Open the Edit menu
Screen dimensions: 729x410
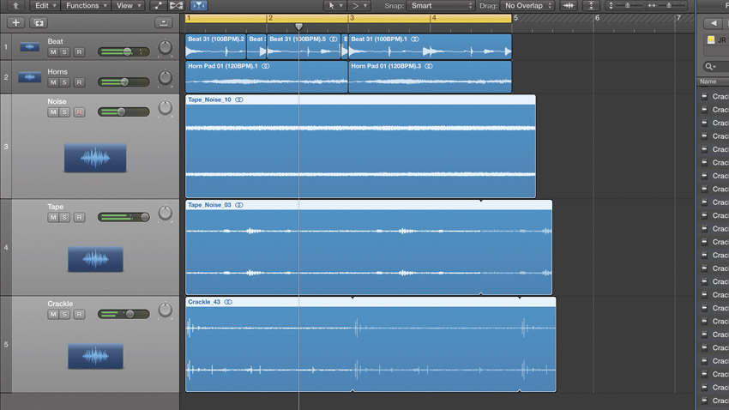[x=45, y=6]
